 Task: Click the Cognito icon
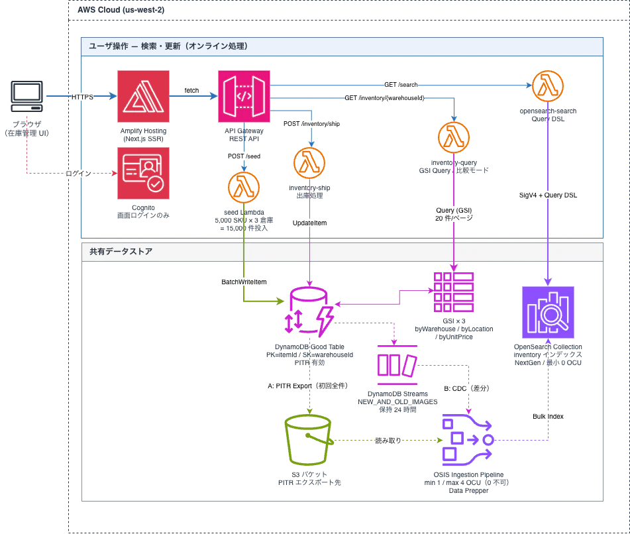143,173
